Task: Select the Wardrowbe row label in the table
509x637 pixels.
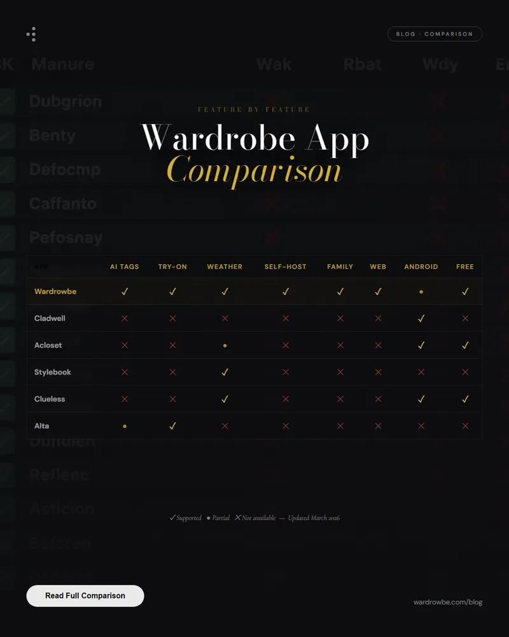Action: [57, 291]
